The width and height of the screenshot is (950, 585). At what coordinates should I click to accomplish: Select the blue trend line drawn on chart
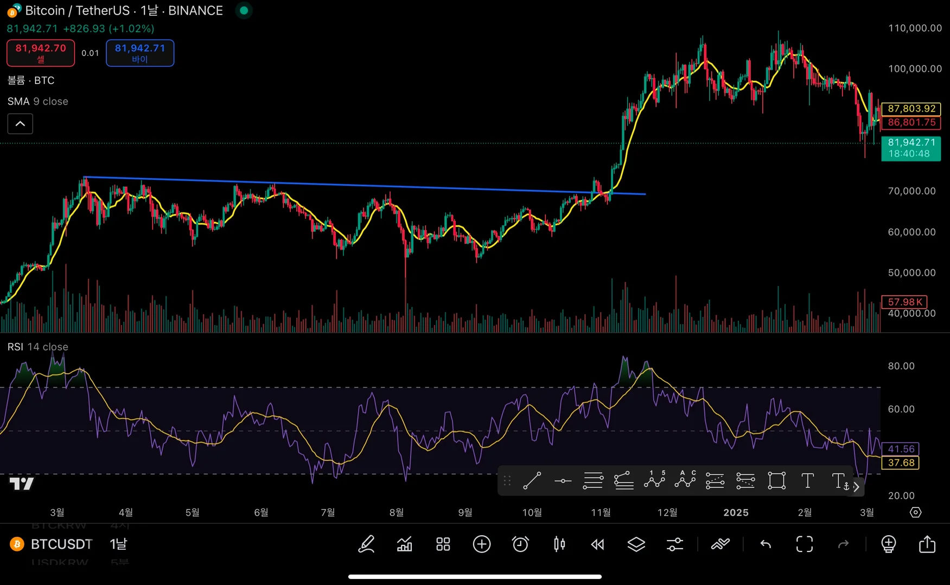(365, 186)
